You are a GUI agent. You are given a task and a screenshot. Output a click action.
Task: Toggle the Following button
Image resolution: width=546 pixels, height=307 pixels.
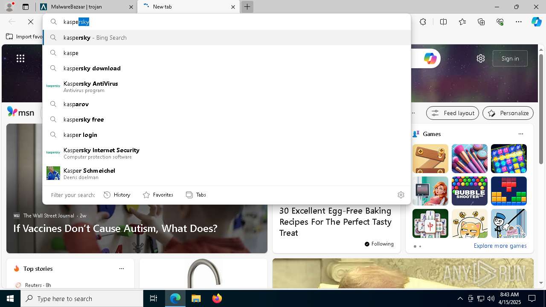pos(379,244)
